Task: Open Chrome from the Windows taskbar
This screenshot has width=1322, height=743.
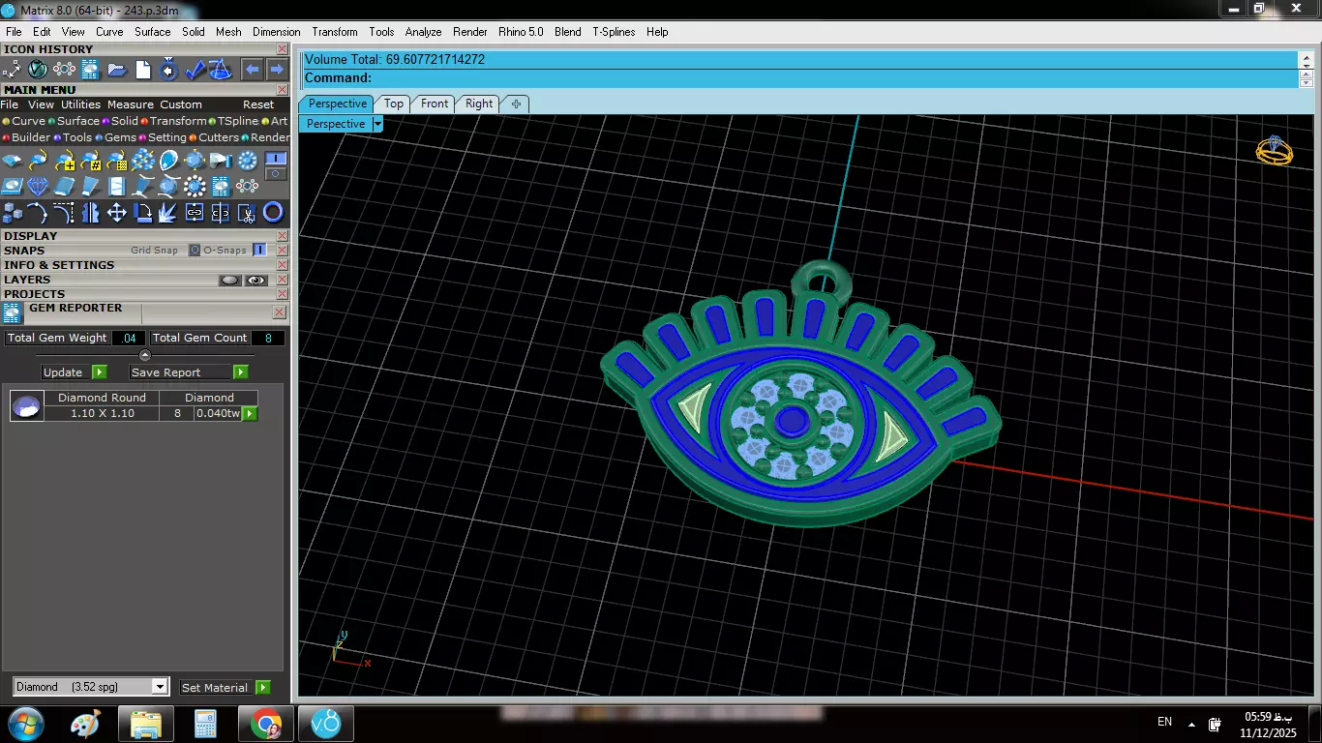Action: pyautogui.click(x=265, y=724)
